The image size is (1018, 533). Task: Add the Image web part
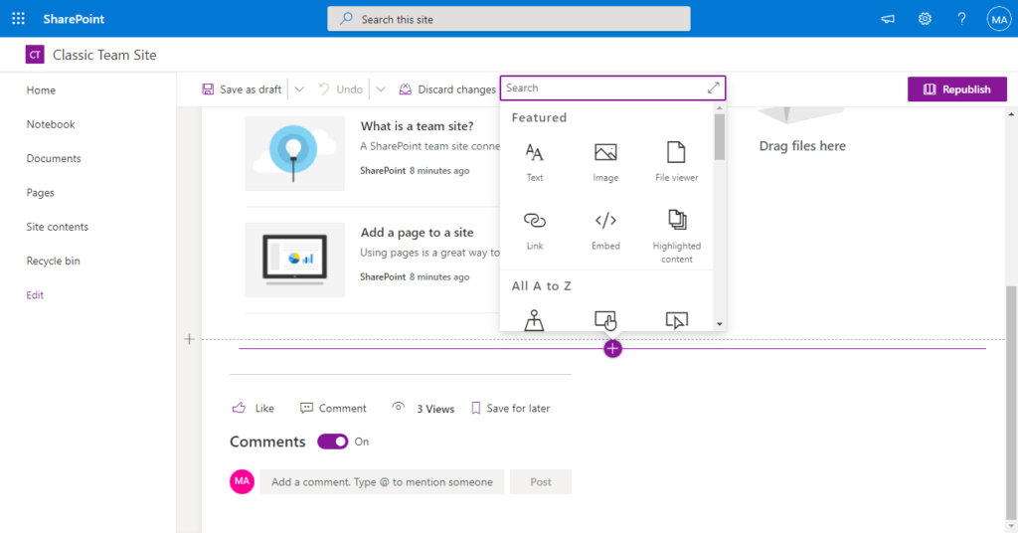point(605,162)
